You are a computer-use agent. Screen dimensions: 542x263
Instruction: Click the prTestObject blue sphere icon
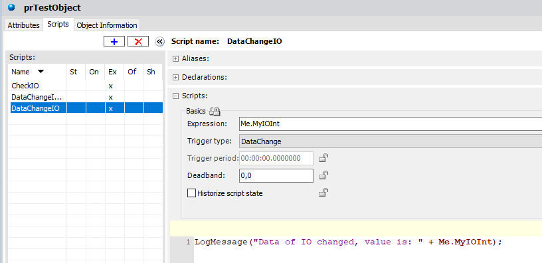coord(11,7)
